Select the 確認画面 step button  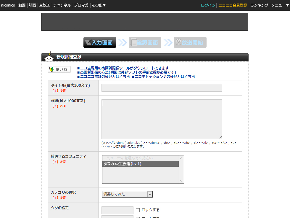pyautogui.click(x=145, y=42)
